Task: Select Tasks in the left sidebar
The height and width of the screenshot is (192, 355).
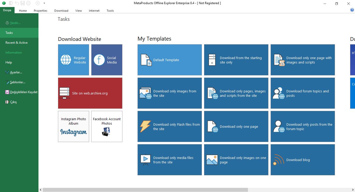Action: [x=19, y=33]
